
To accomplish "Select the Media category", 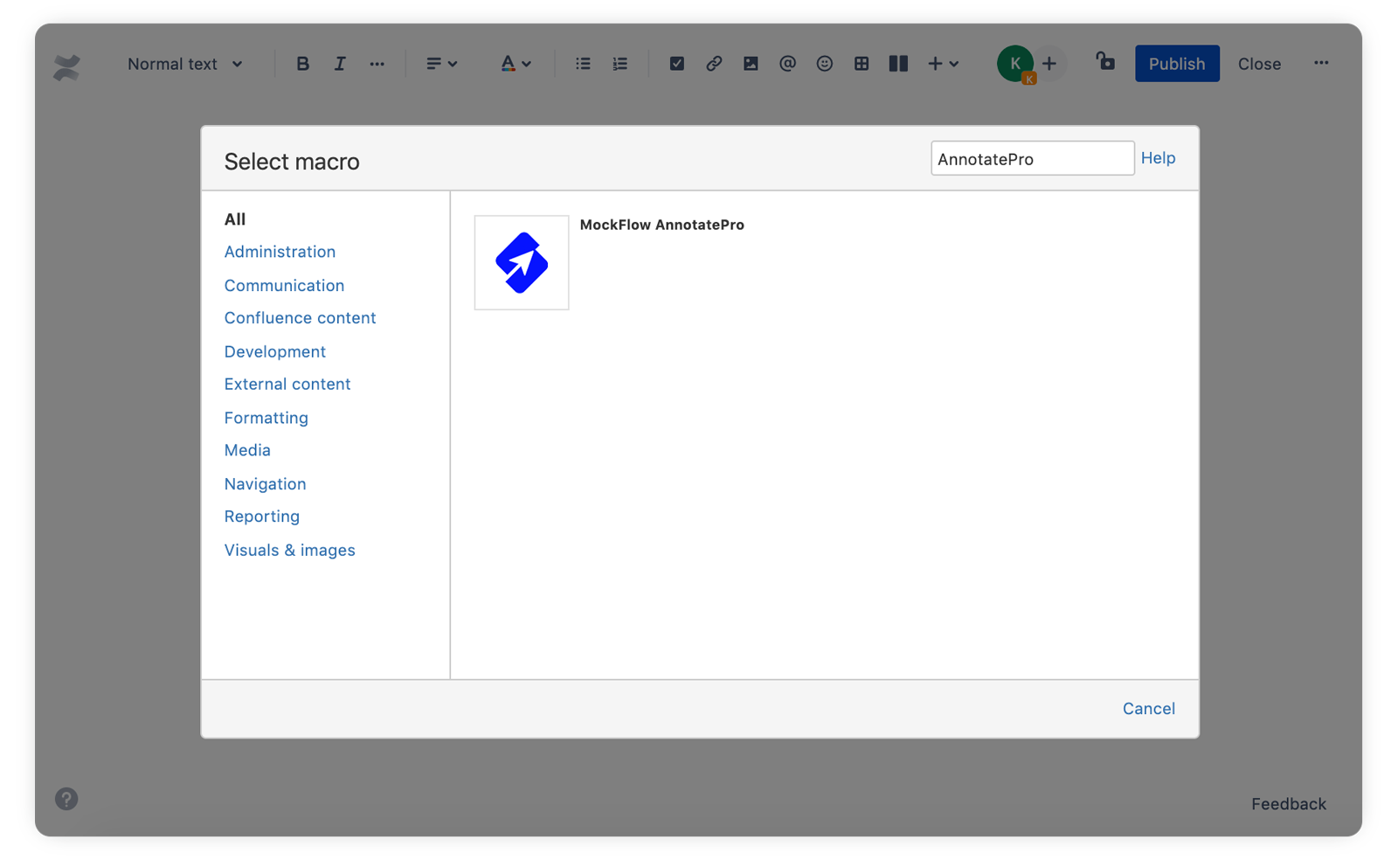I will point(247,450).
